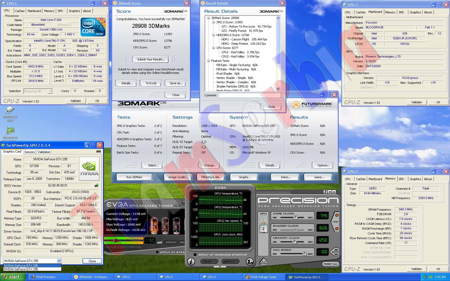Click Close button in GPU-Z
The width and height of the screenshot is (450, 281).
coord(92,261)
